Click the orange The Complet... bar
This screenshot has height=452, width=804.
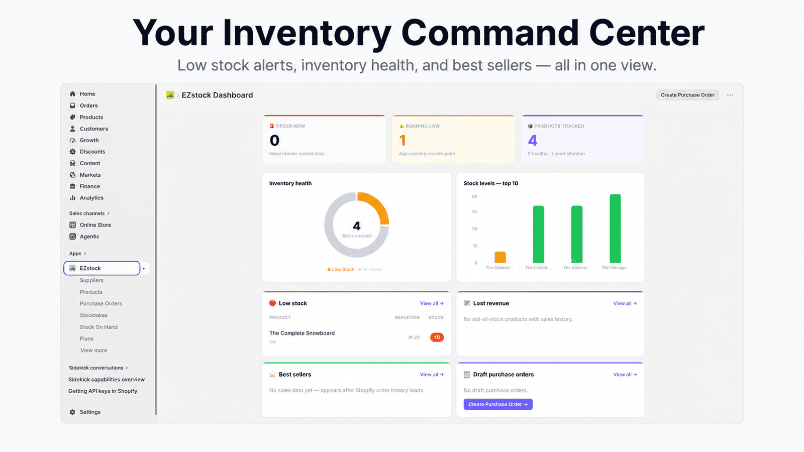(500, 257)
